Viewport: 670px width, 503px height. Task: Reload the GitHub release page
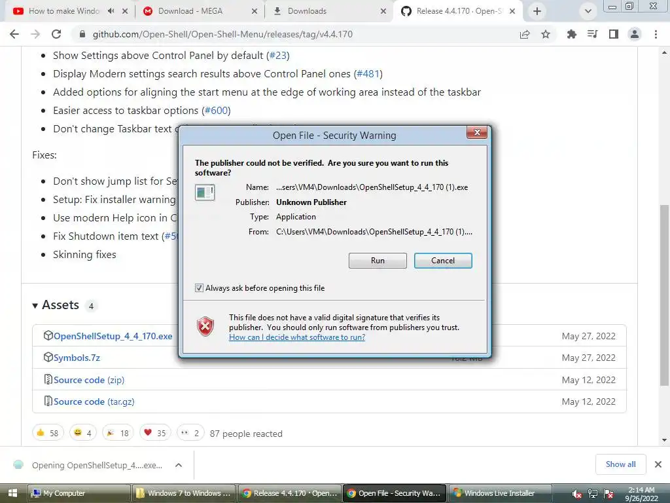click(x=56, y=34)
